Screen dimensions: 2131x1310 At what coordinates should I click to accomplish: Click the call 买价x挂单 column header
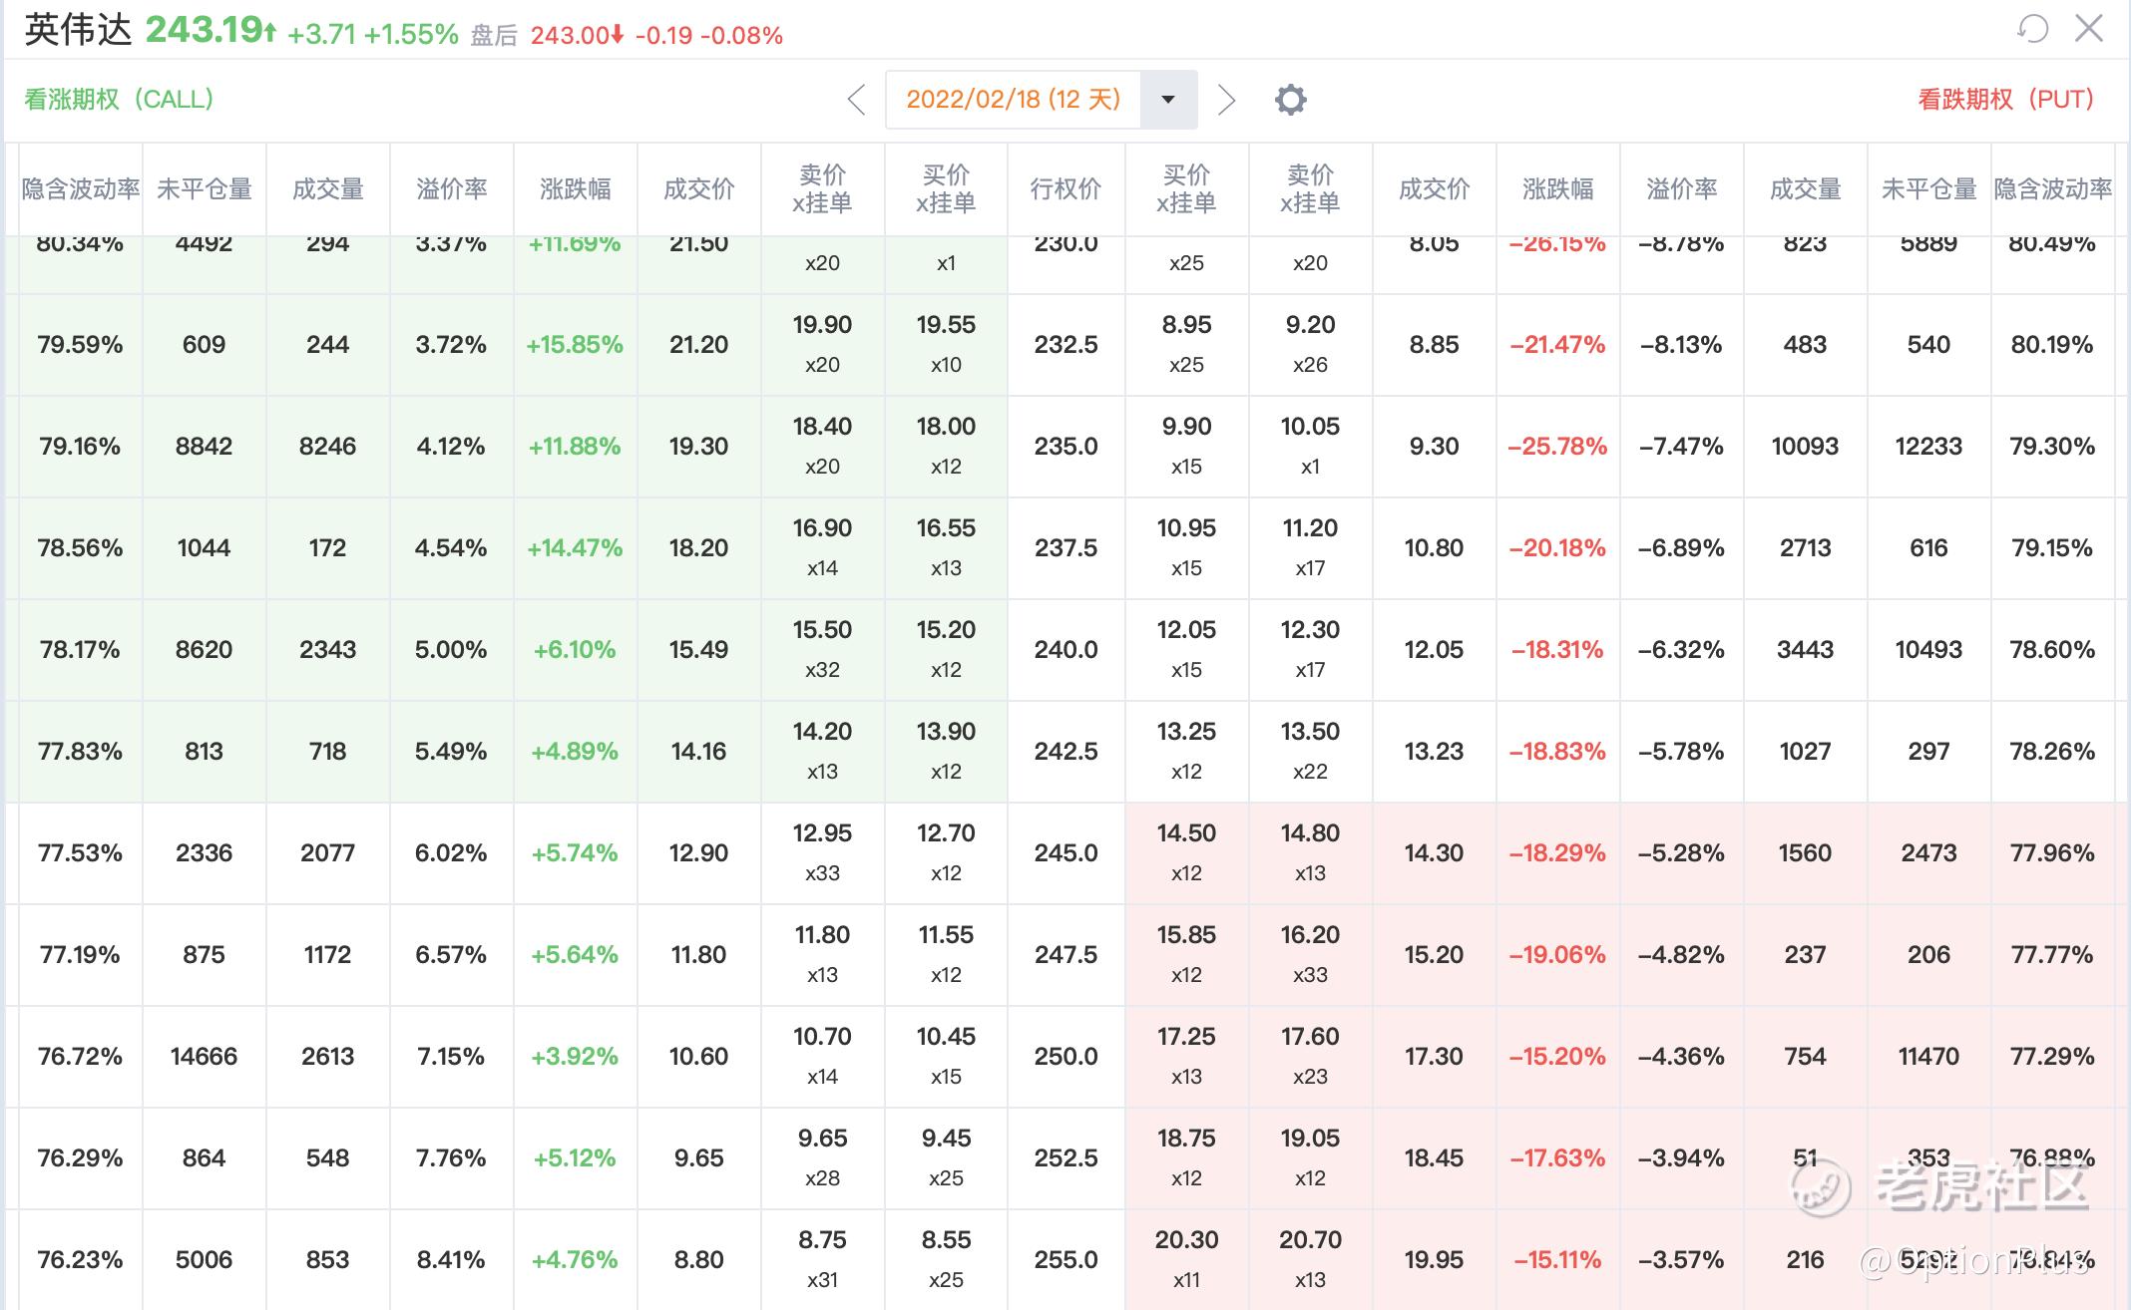pos(947,189)
